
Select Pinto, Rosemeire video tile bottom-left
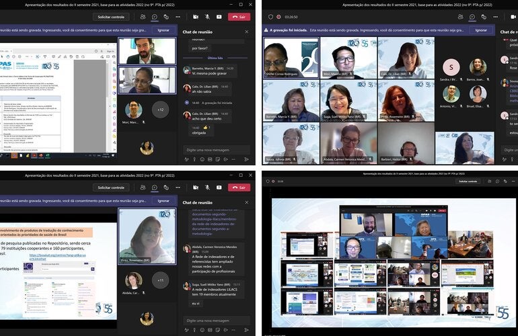[x=146, y=235]
